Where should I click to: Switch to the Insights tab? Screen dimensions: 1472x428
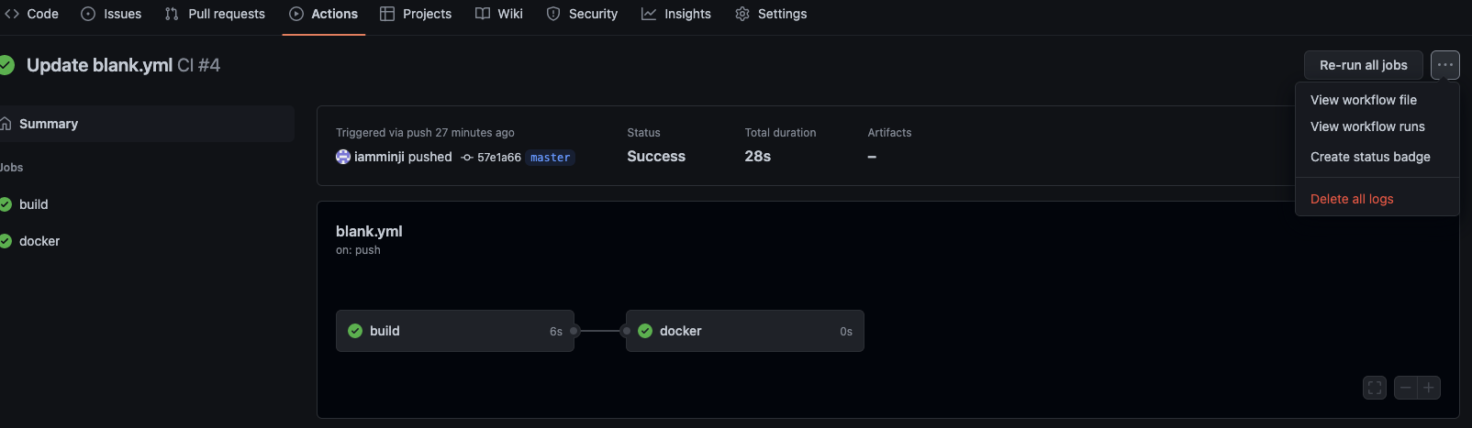[x=676, y=14]
